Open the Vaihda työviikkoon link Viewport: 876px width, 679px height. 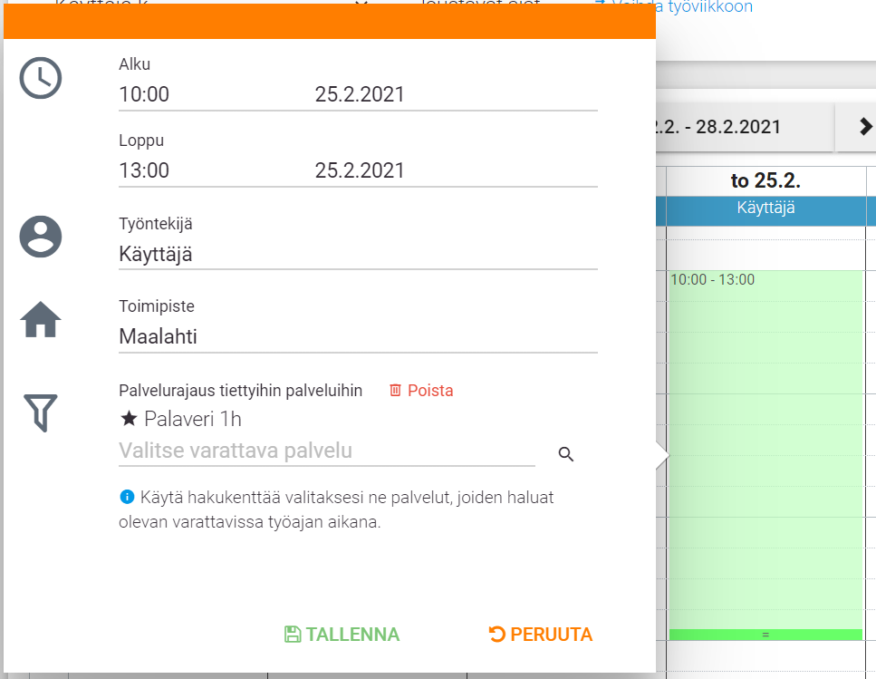tap(674, 6)
